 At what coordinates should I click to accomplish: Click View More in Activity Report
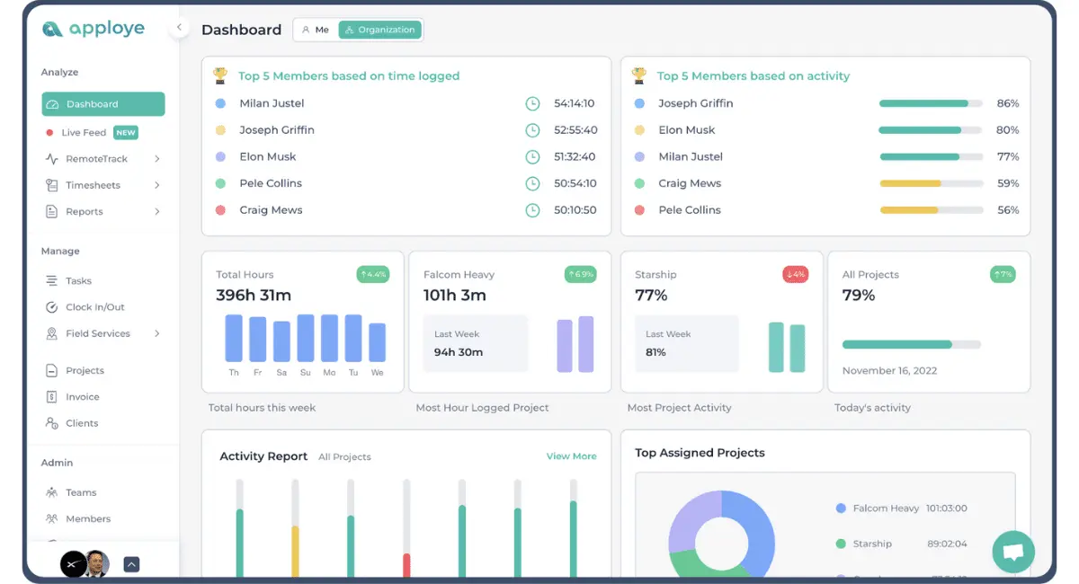[571, 456]
